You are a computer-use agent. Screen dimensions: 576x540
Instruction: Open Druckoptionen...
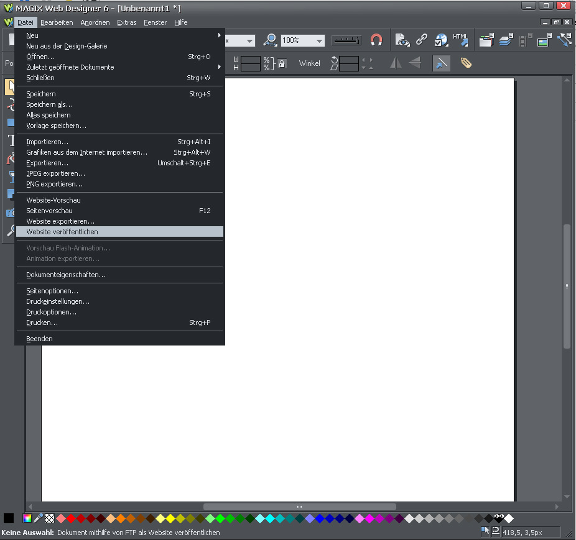point(120,312)
